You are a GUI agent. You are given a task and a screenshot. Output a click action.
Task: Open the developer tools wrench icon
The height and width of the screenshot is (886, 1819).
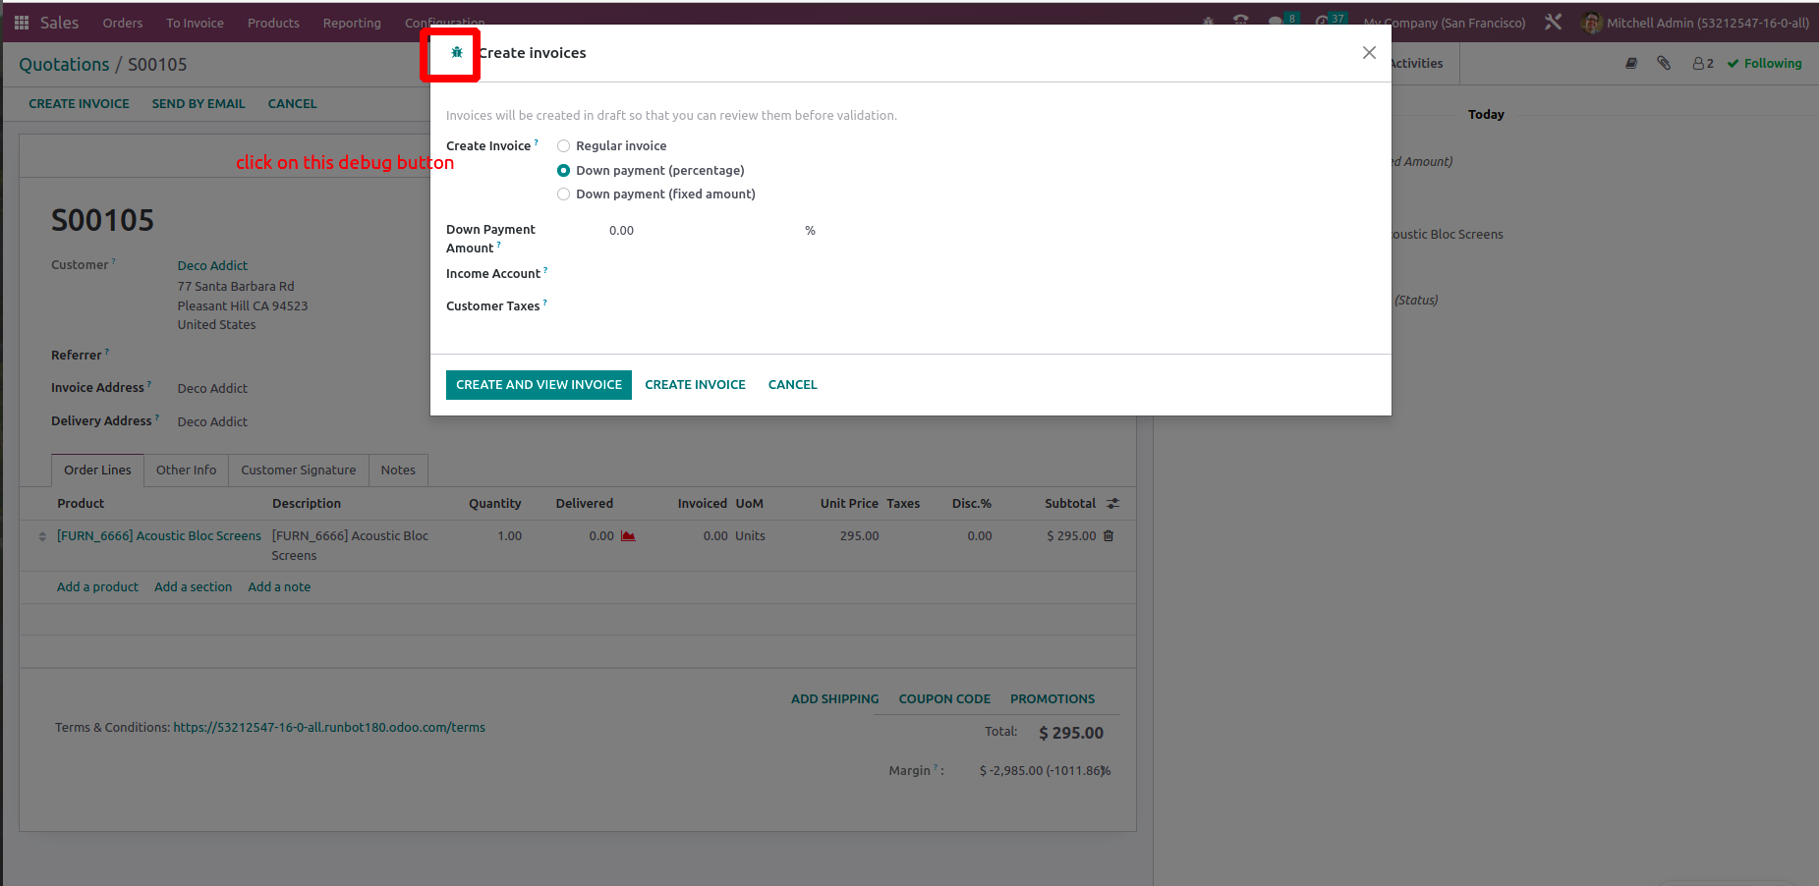[1553, 23]
